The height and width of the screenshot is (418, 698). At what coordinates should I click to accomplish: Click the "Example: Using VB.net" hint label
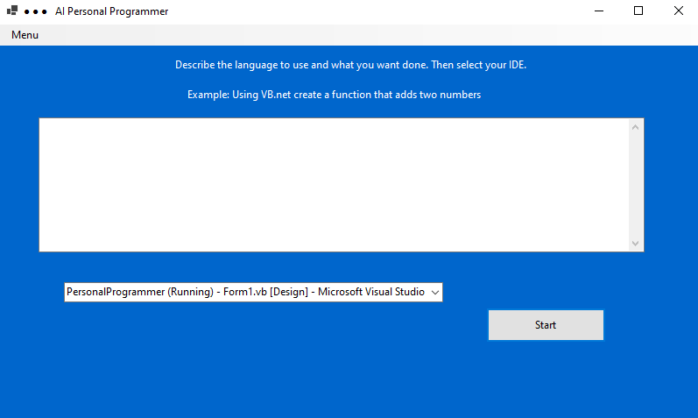coord(334,95)
